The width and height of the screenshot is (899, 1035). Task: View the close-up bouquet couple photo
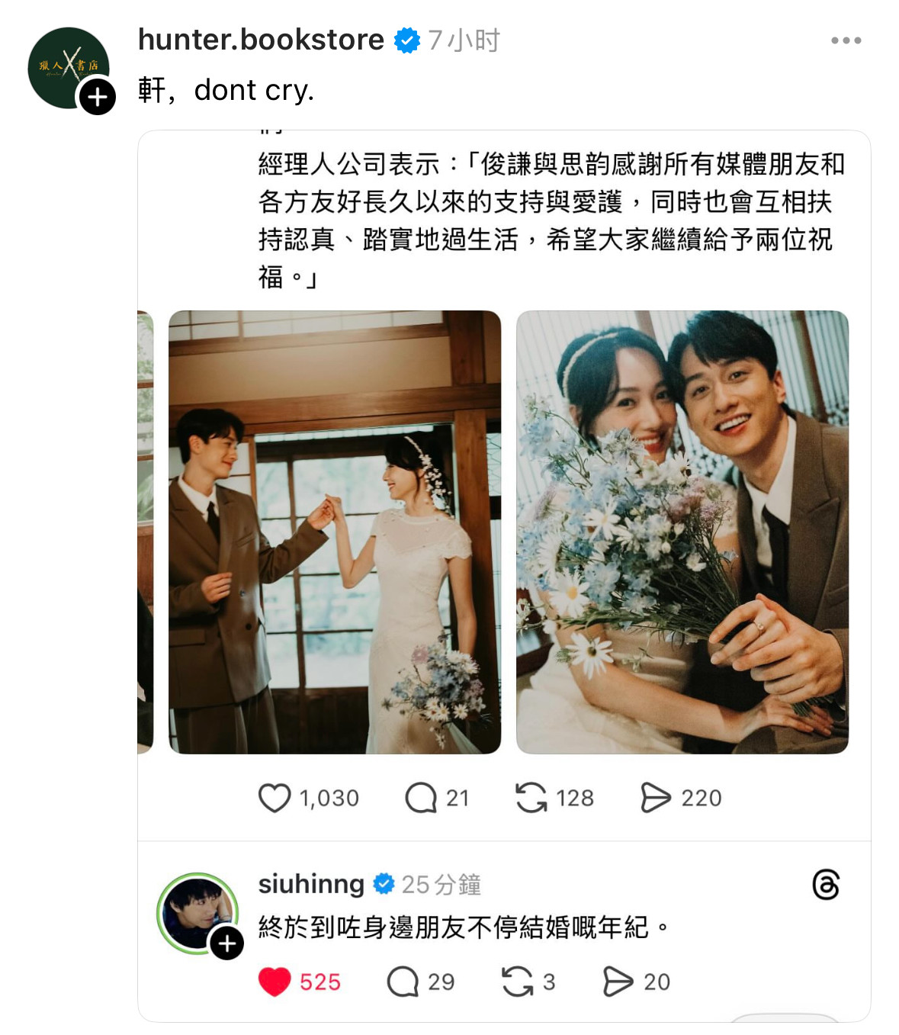click(x=682, y=532)
